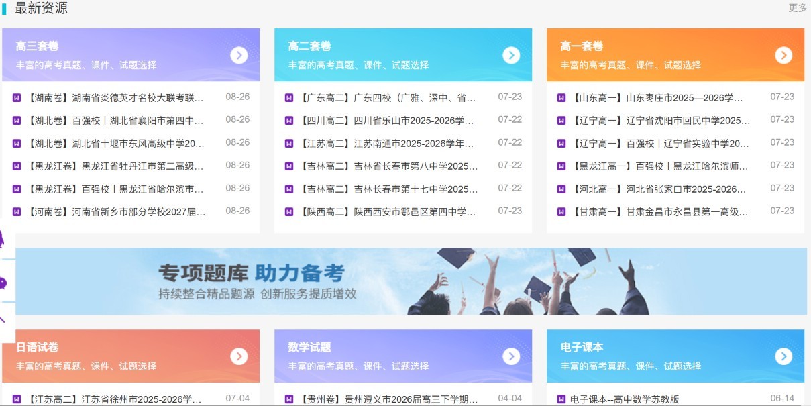
Task: Click the Word icon beside 百强校丨黑龙江省哈尔滨市
Action: click(x=17, y=189)
